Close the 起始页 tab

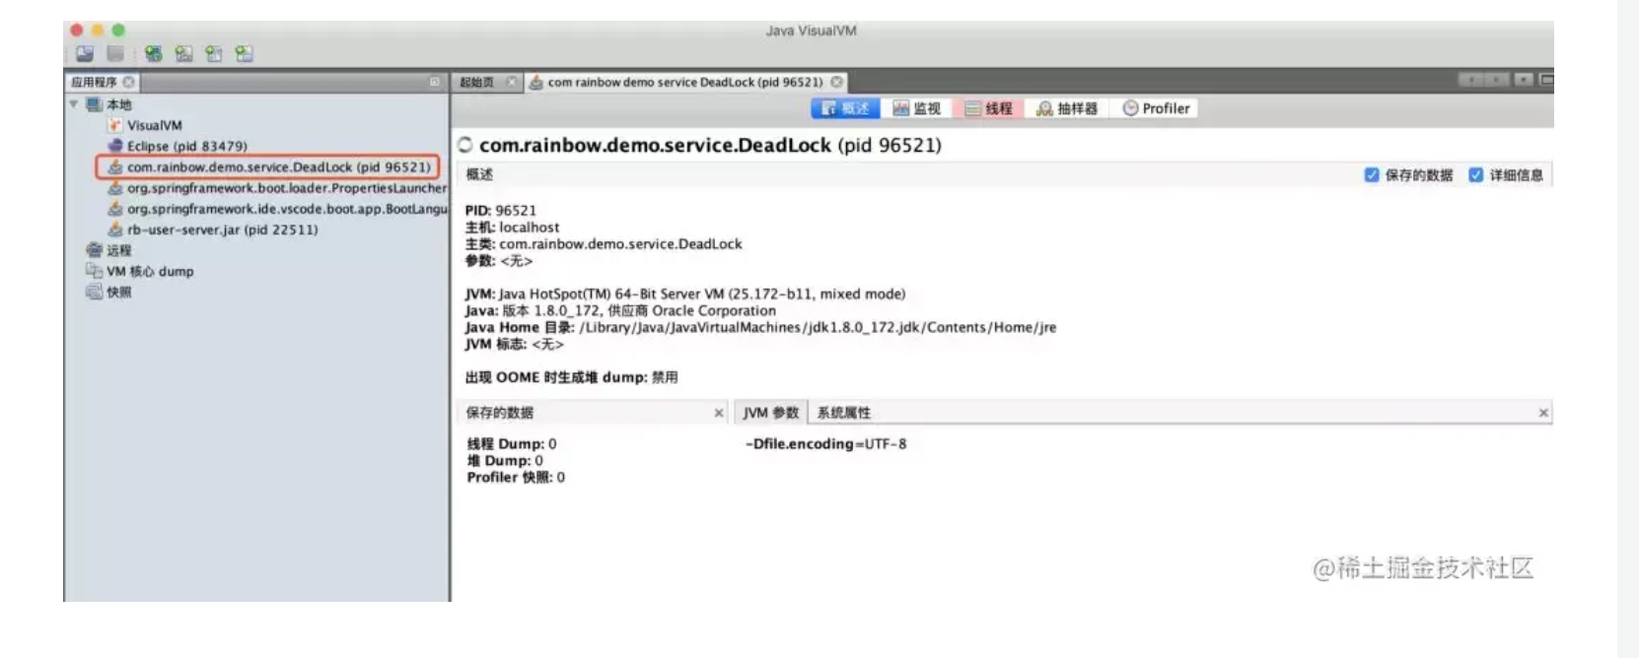click(x=511, y=82)
